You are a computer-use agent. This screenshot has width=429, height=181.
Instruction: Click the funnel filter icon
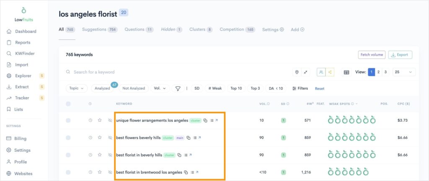(x=178, y=88)
